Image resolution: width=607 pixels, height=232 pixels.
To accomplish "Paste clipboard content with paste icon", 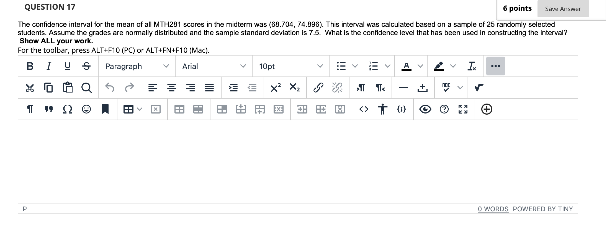I will pos(68,88).
